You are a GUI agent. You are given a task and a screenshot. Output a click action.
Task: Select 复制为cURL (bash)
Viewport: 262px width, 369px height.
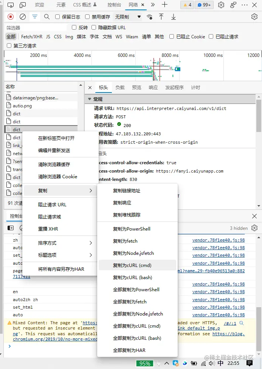pyautogui.click(x=137, y=278)
